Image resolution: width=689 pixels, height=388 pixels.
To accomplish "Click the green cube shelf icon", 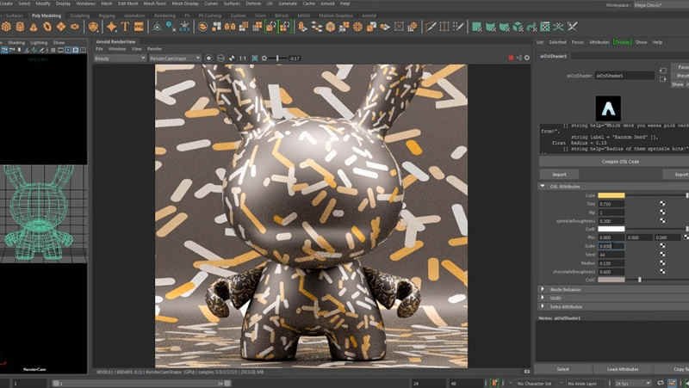I will (518, 27).
